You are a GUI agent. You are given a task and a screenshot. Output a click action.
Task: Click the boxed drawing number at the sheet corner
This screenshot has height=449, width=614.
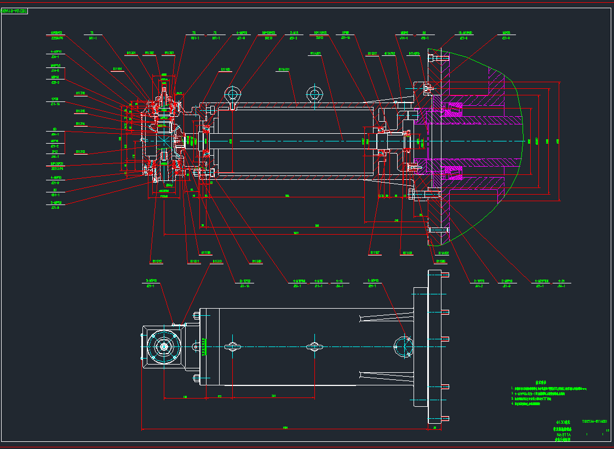[x=14, y=11]
